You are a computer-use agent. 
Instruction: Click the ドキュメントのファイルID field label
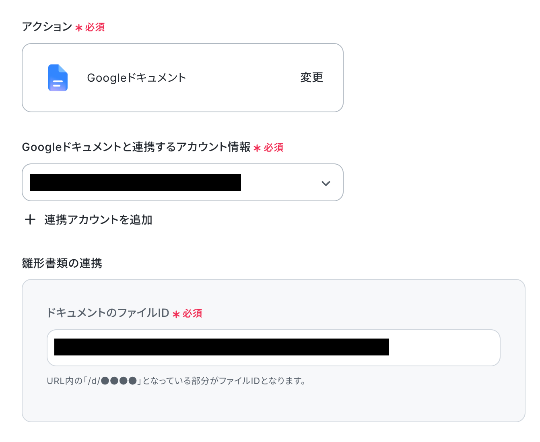pos(108,313)
